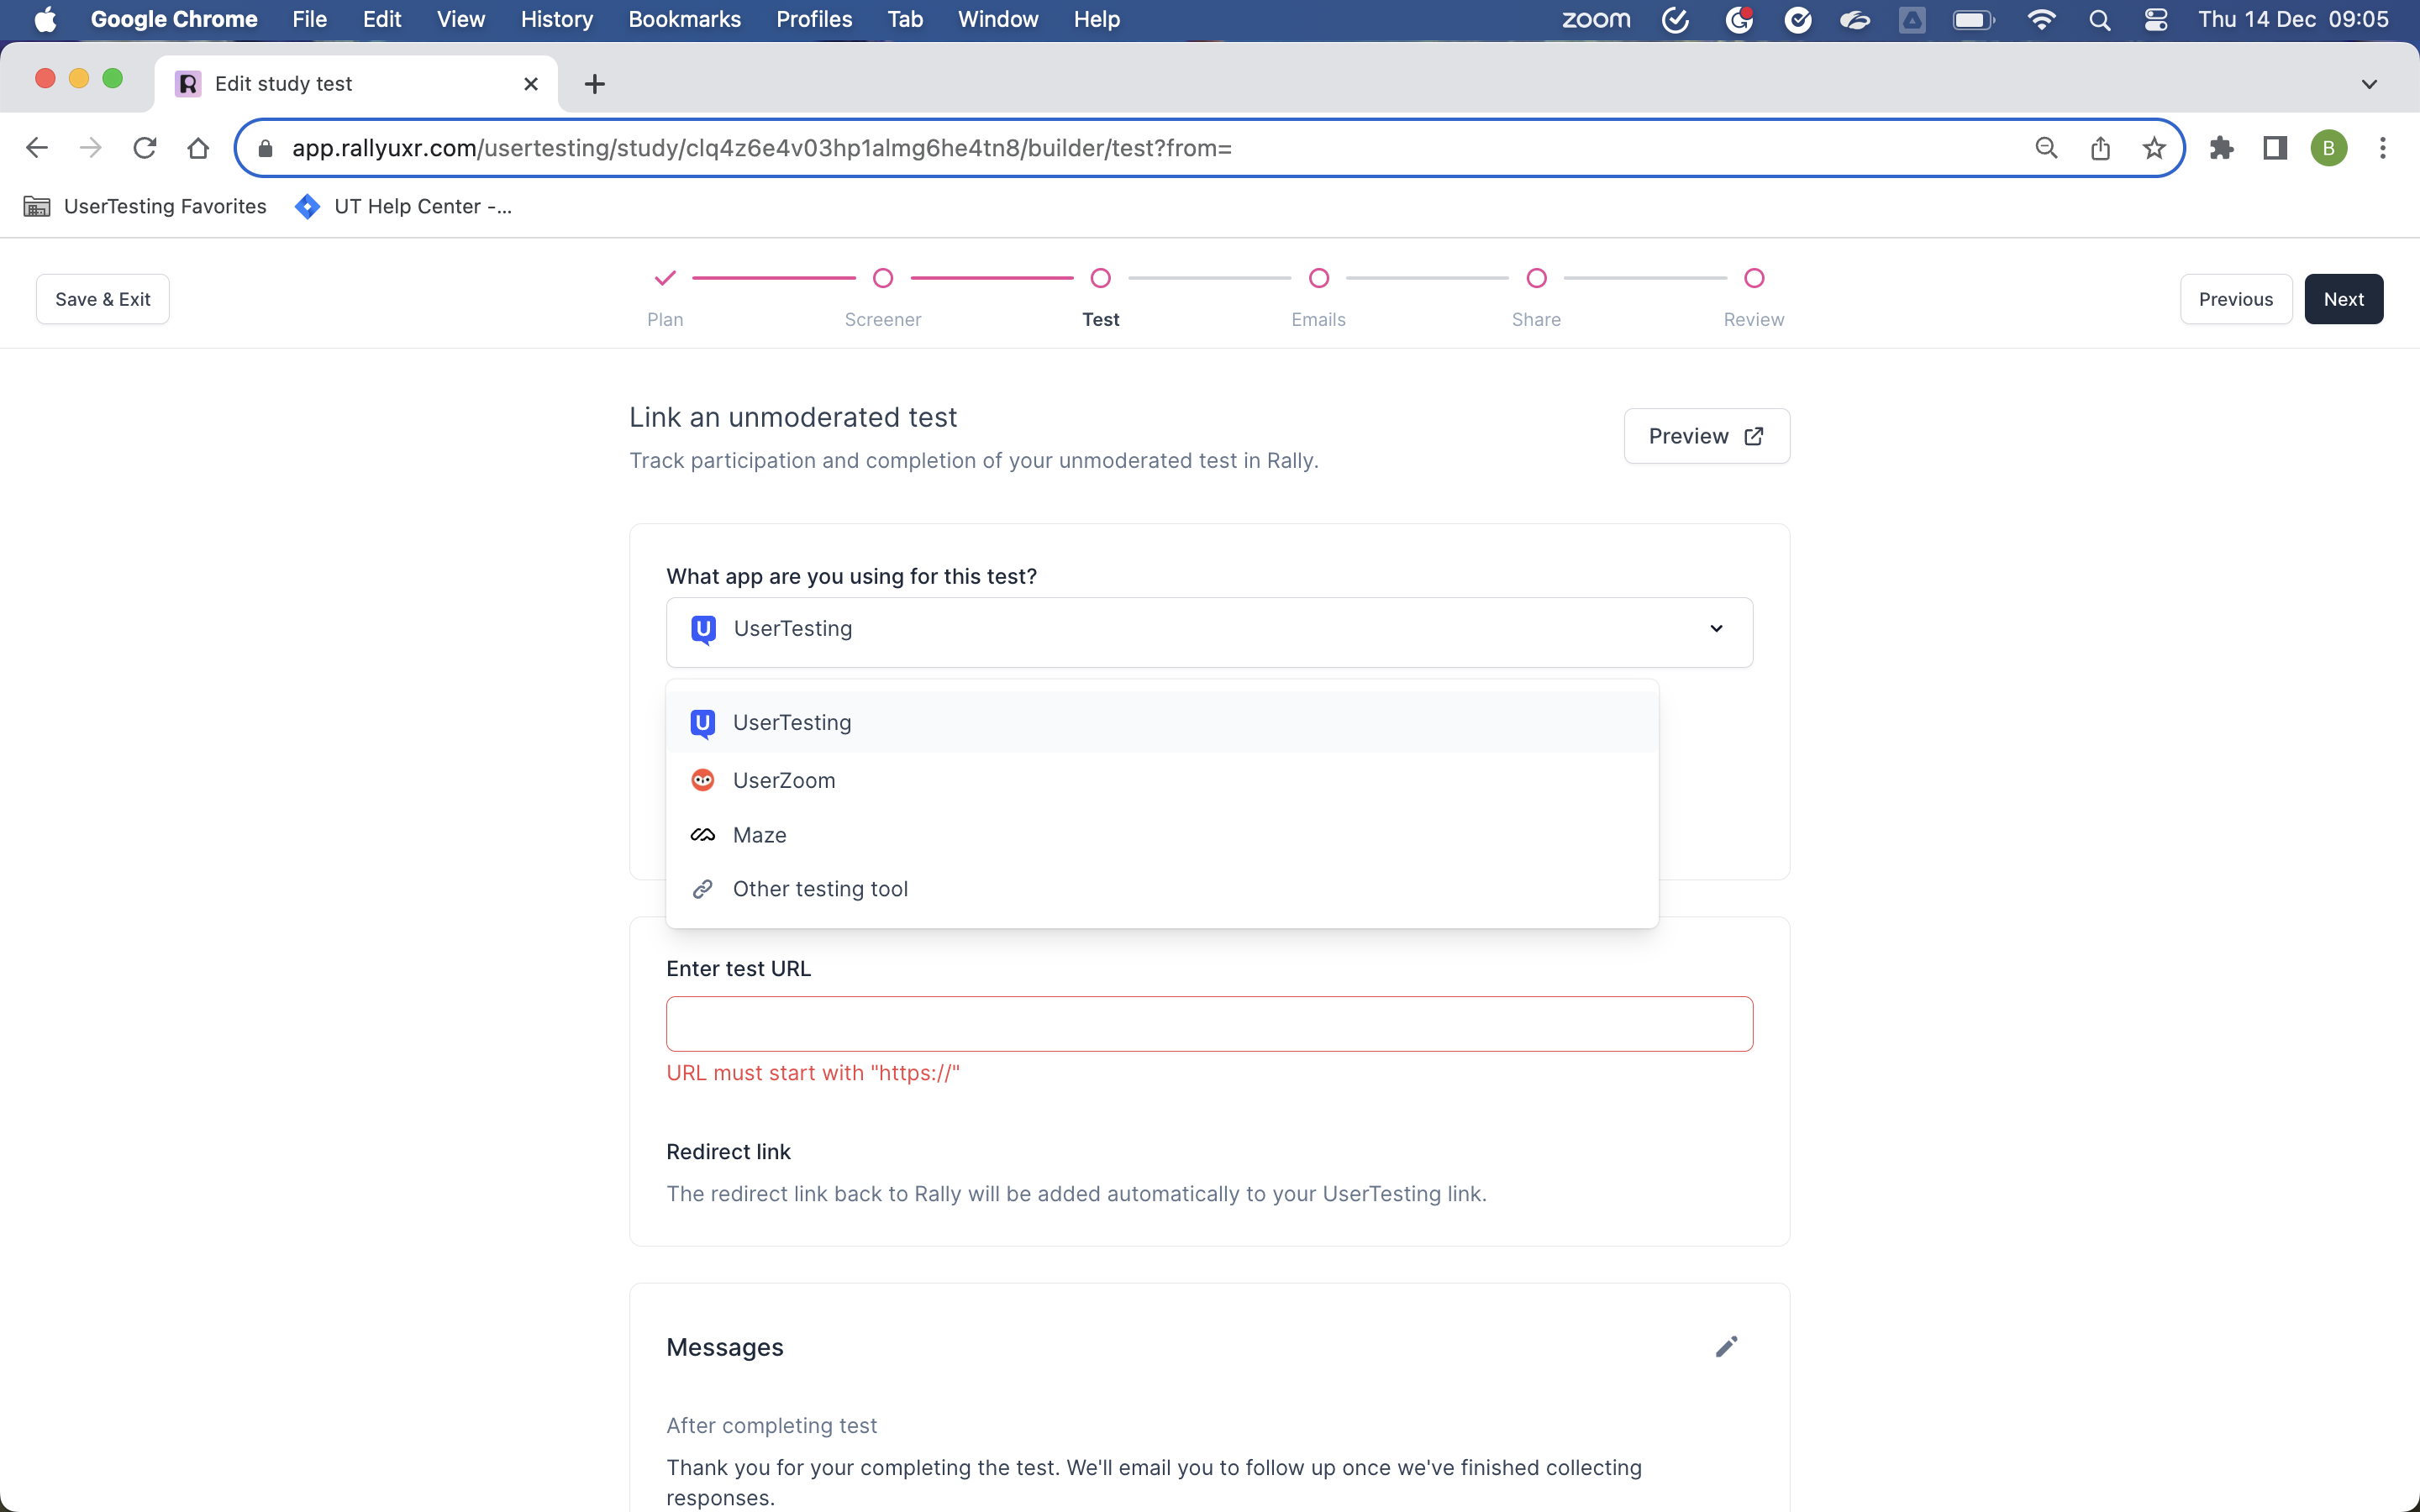2420x1512 pixels.
Task: Edit Messages using the pencil icon
Action: point(1726,1346)
